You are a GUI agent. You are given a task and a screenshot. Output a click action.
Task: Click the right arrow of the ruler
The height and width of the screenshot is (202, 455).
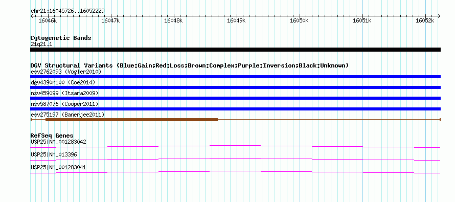(439, 16)
